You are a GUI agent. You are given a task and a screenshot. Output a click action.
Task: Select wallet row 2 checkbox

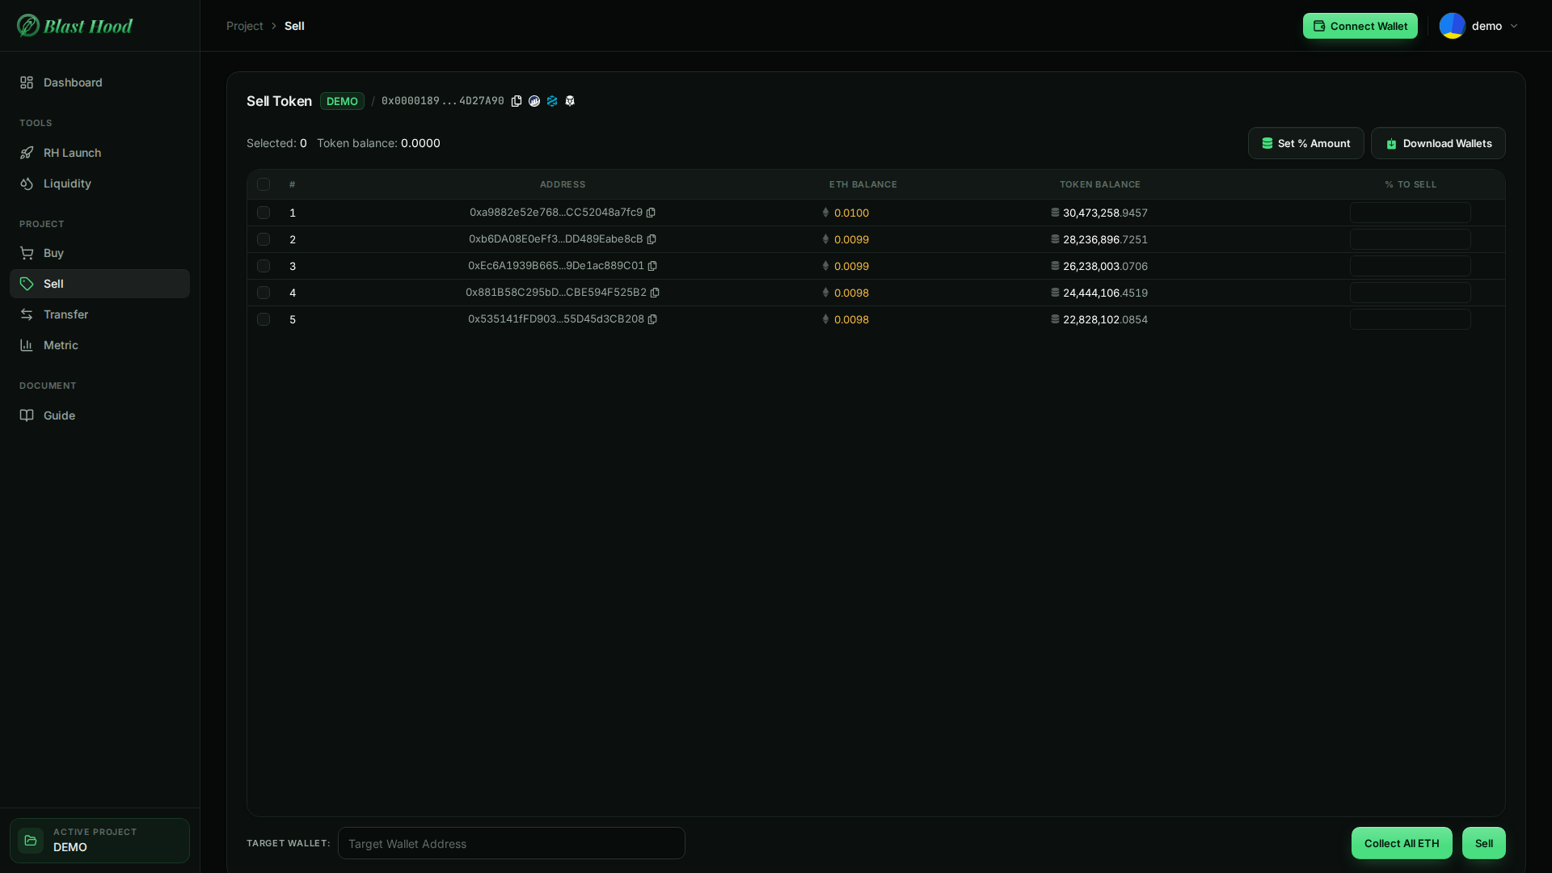point(264,239)
